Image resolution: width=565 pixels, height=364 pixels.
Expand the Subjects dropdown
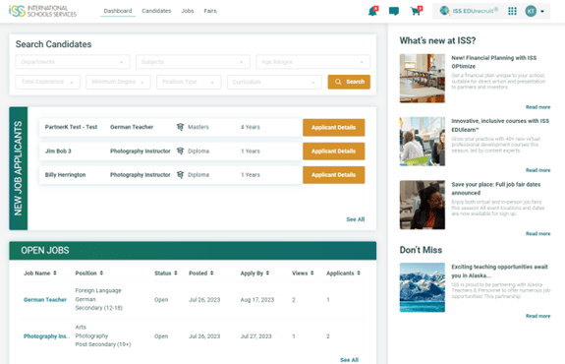(193, 62)
